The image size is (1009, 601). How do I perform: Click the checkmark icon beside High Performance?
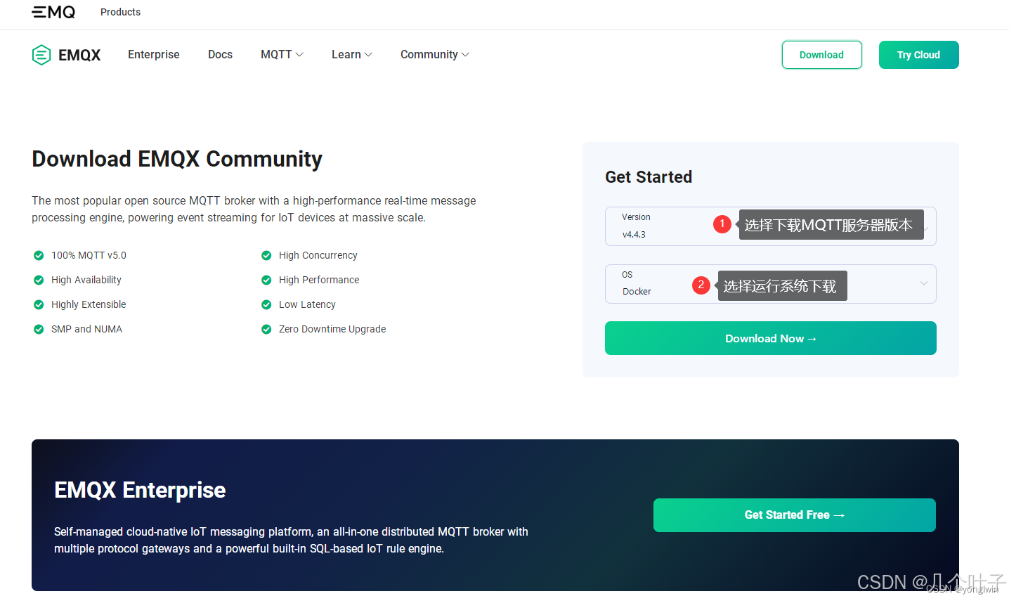pyautogui.click(x=266, y=280)
